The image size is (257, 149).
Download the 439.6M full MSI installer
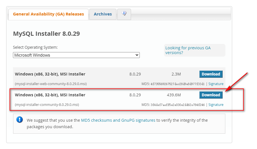(x=211, y=95)
